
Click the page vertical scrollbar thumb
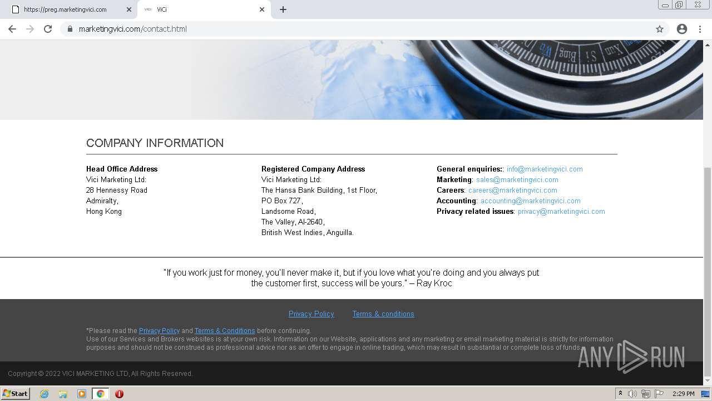708,272
